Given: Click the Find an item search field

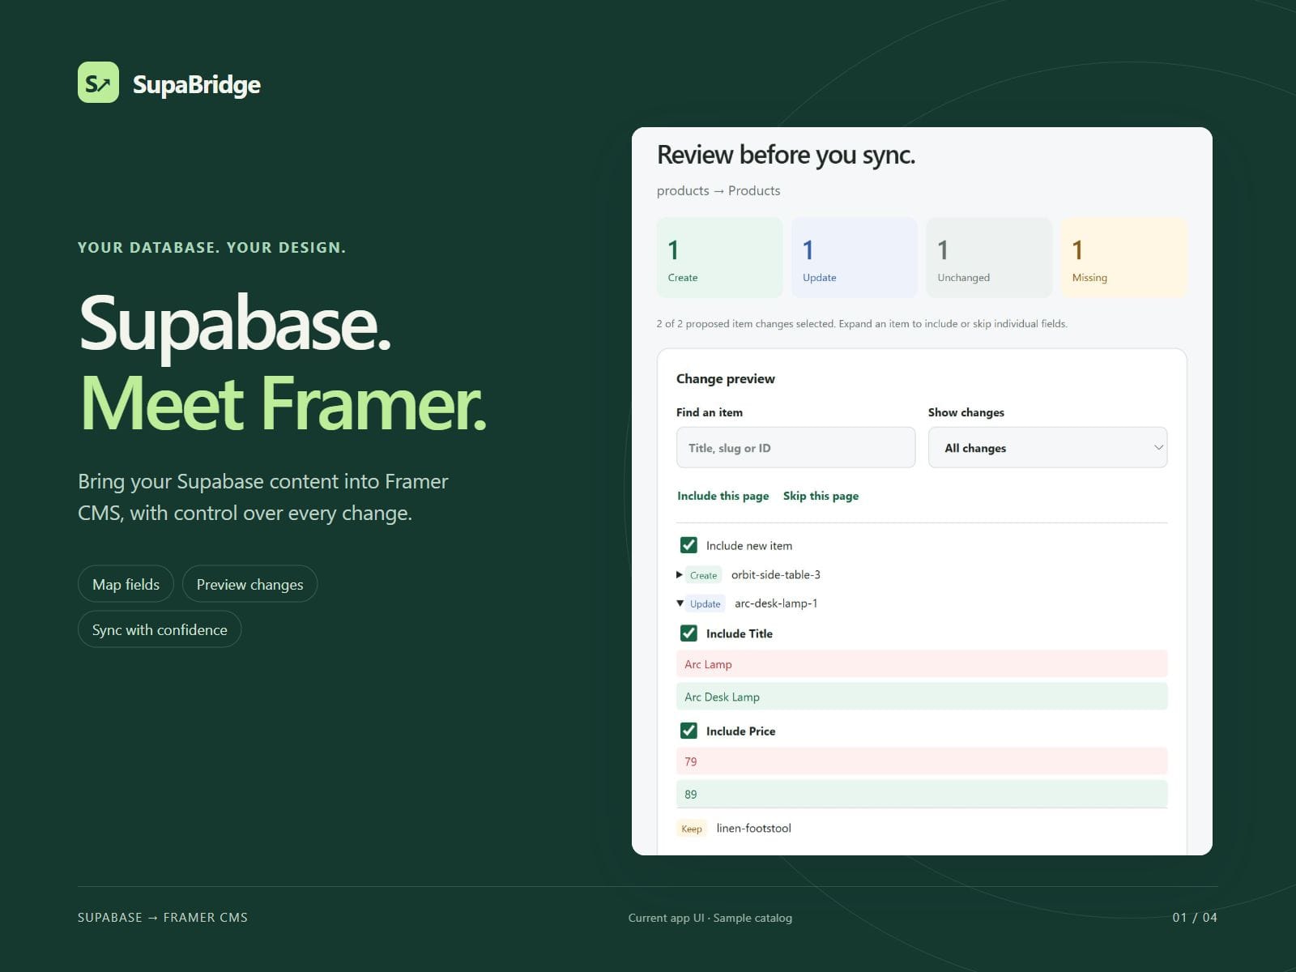Looking at the screenshot, I should pos(795,447).
